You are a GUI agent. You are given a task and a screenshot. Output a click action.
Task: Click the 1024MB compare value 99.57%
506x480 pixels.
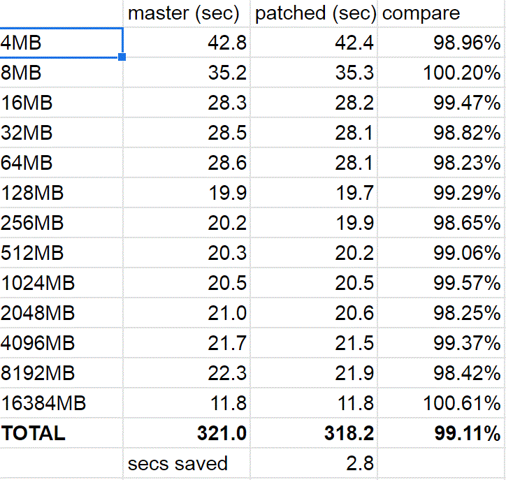pos(440,283)
